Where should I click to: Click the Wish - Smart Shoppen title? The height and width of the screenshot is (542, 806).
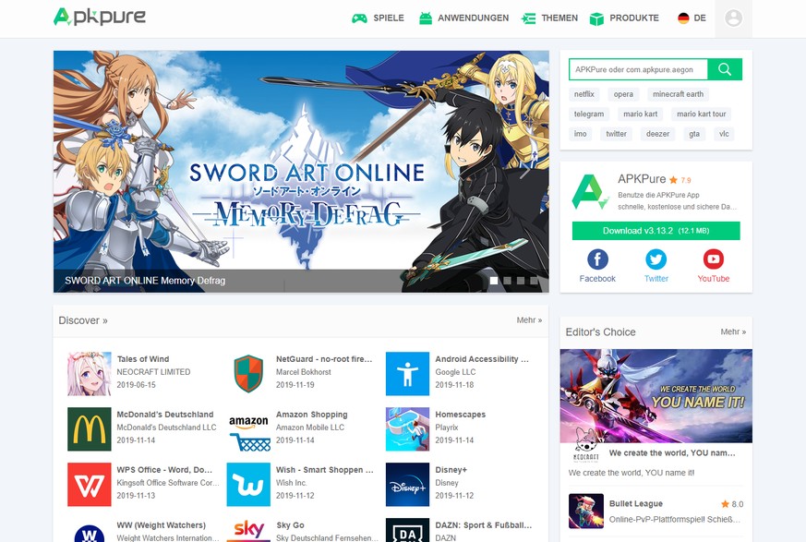pos(325,469)
